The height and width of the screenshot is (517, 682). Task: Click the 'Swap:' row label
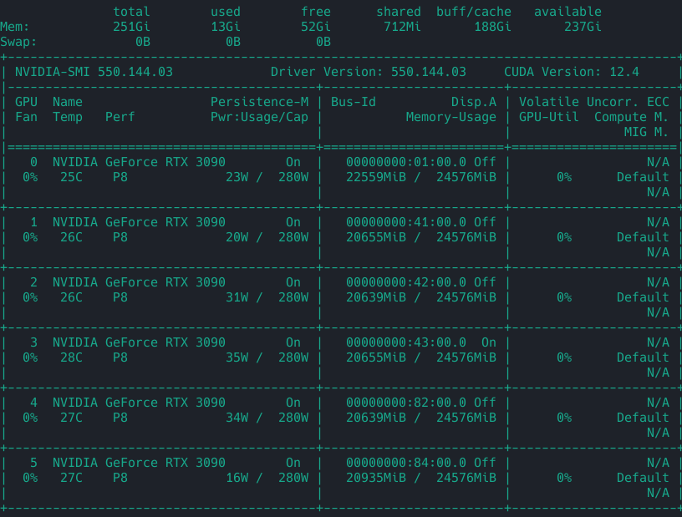tap(18, 42)
